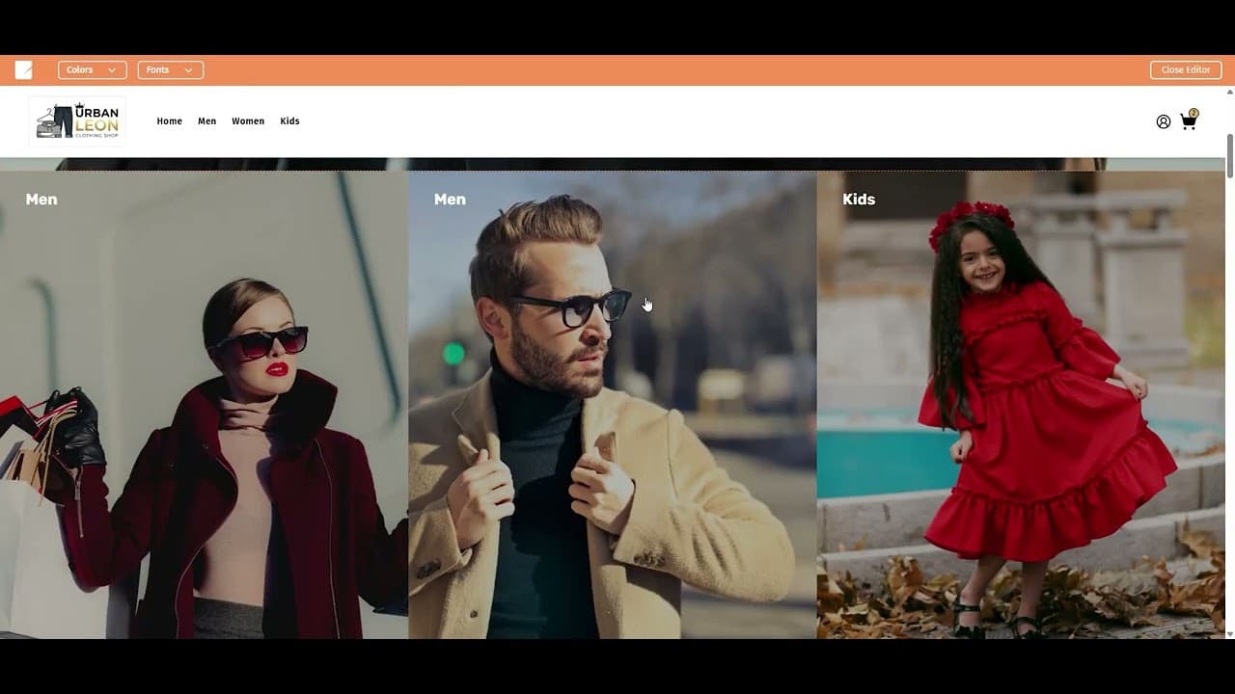Screen dimensions: 1235x694
Task: Open the Men category tile with the overcoat model
Action: (612, 405)
